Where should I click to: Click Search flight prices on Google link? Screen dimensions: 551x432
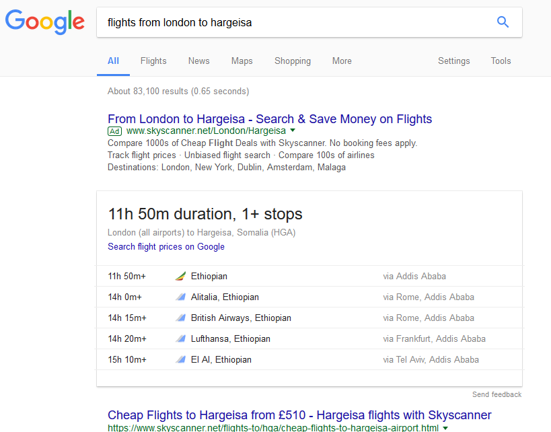pyautogui.click(x=166, y=247)
